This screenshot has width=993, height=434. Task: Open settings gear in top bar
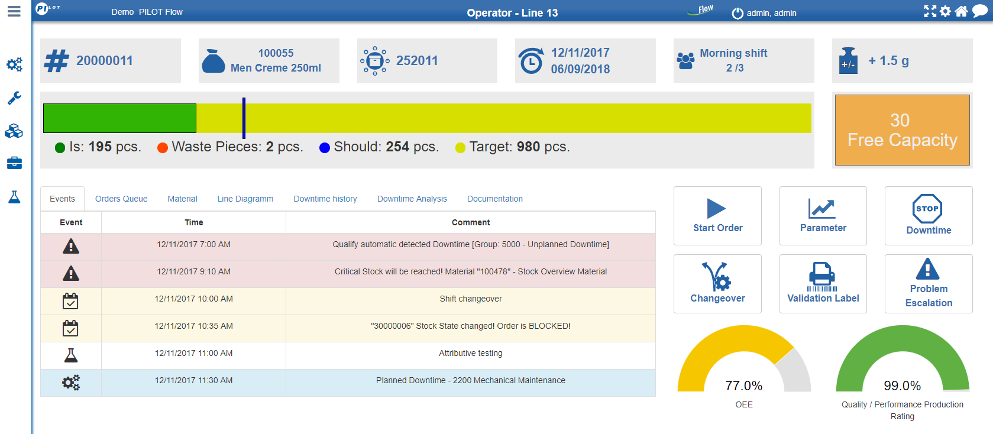[x=946, y=11]
